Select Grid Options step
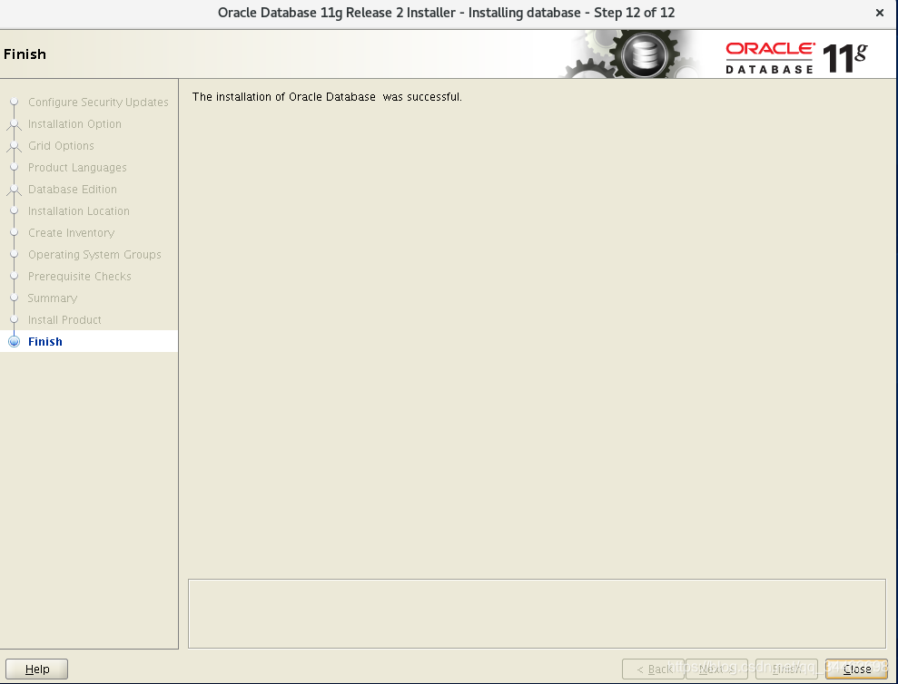 tap(61, 145)
